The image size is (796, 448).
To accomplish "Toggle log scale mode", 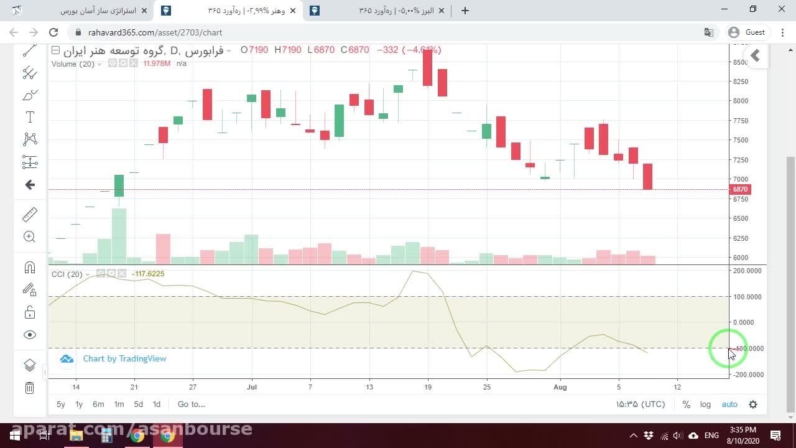I will tap(705, 404).
